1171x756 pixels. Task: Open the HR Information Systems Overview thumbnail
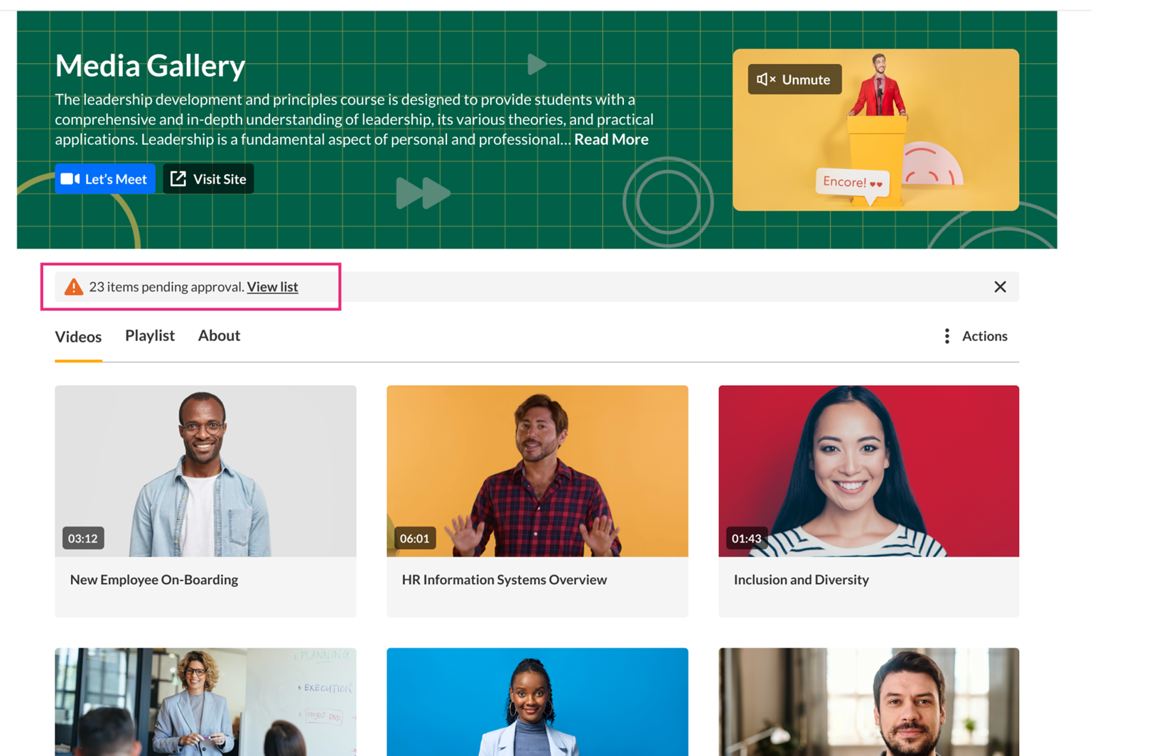click(x=537, y=471)
